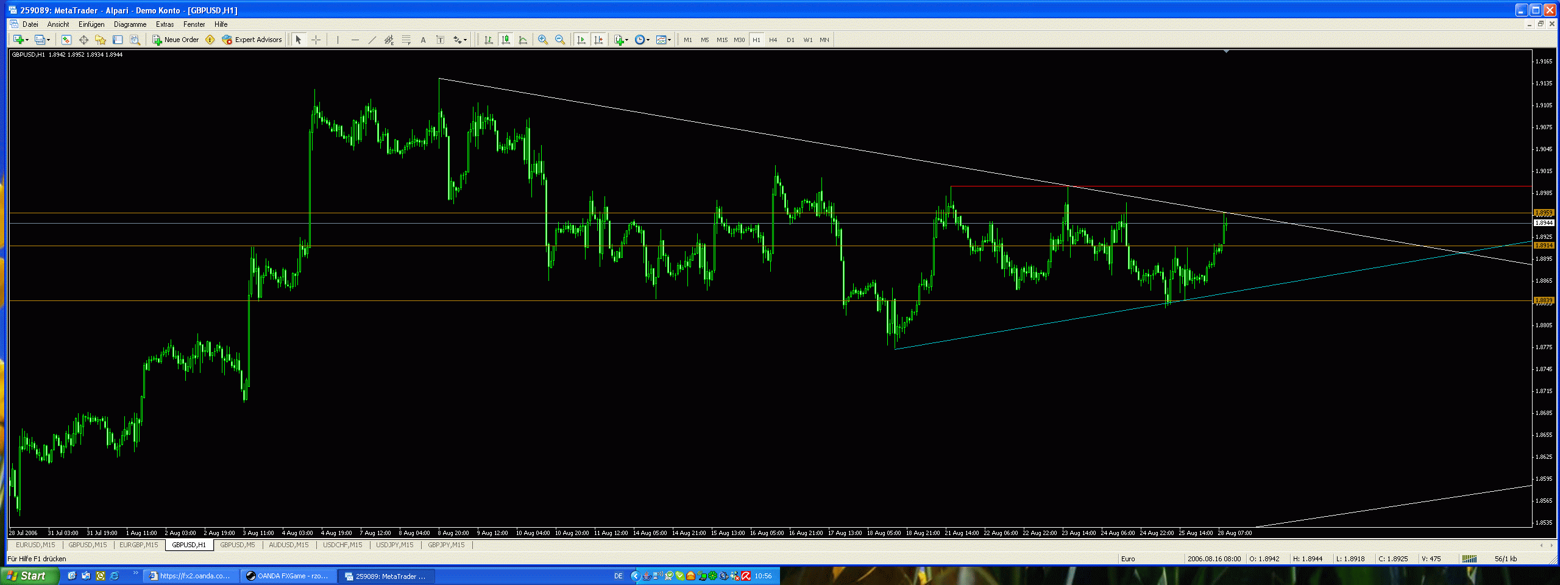Screen dimensions: 1560x585
Task: Open the Navigator favorites star icon
Action: click(101, 40)
